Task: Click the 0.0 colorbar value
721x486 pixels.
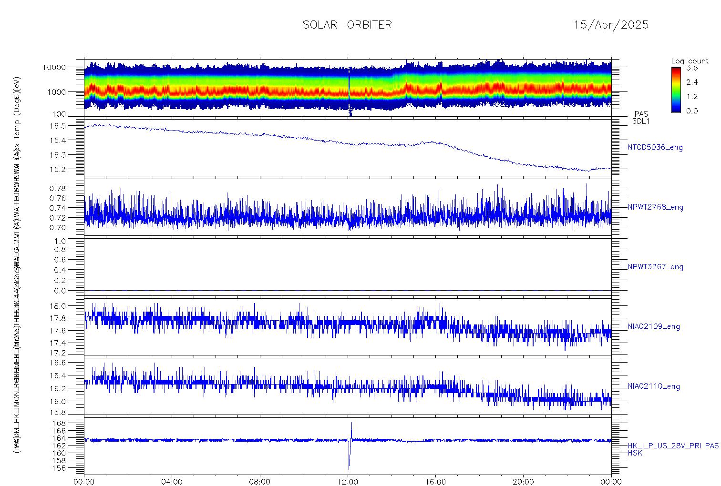Action: (x=692, y=111)
